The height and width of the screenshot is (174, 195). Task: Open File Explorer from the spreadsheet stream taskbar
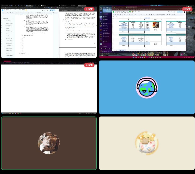pyautogui.click(x=145, y=57)
